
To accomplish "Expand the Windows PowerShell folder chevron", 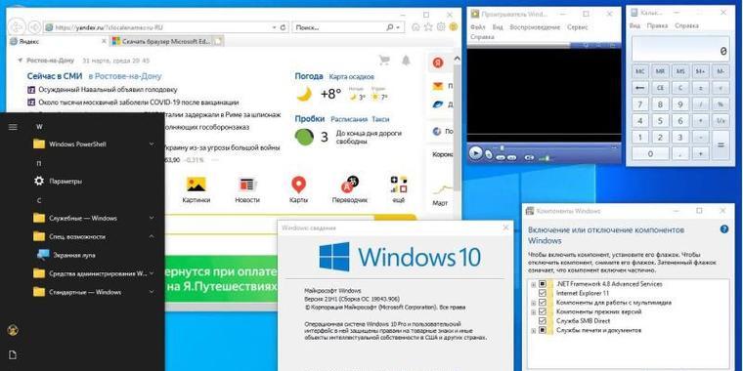I will (152, 144).
